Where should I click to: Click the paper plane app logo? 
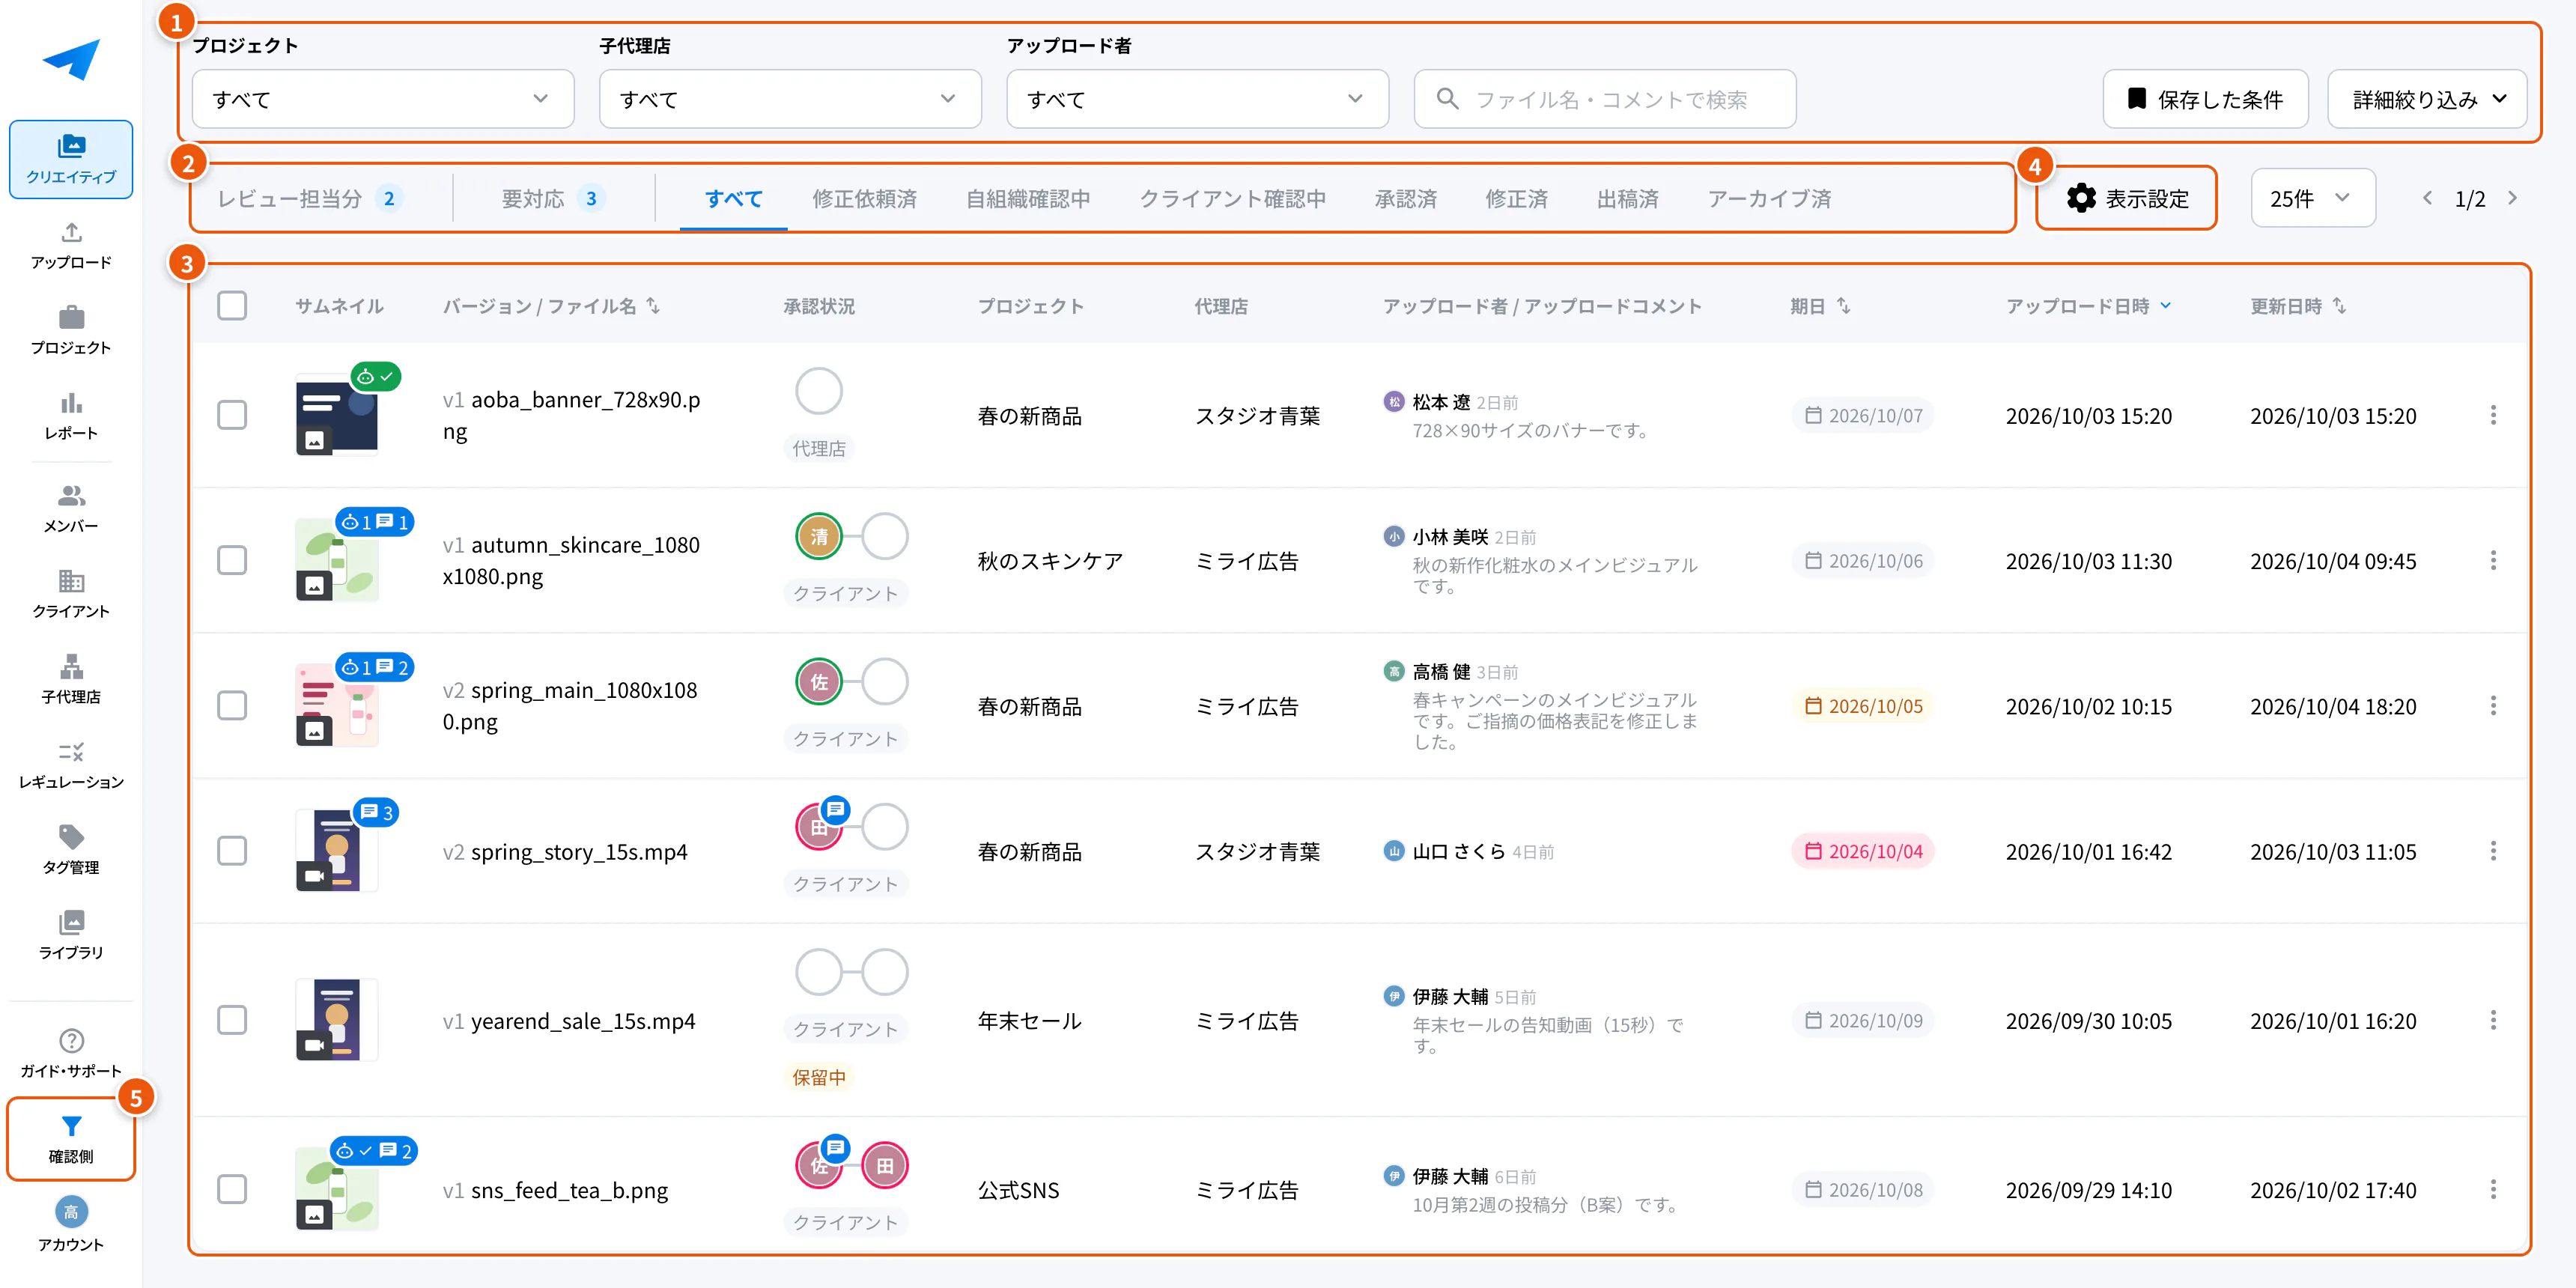pos(71,60)
